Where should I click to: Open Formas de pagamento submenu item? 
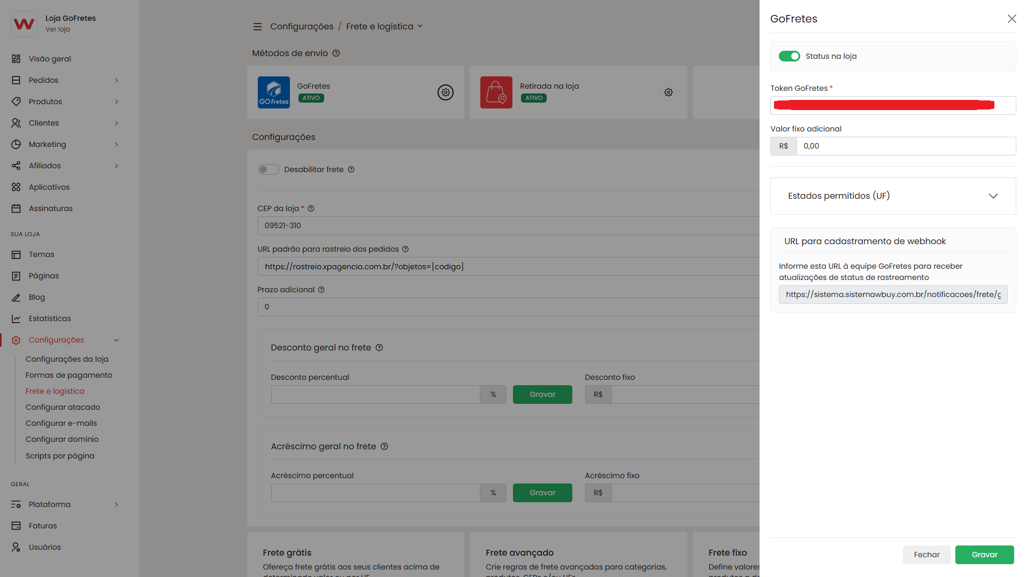[x=69, y=375]
